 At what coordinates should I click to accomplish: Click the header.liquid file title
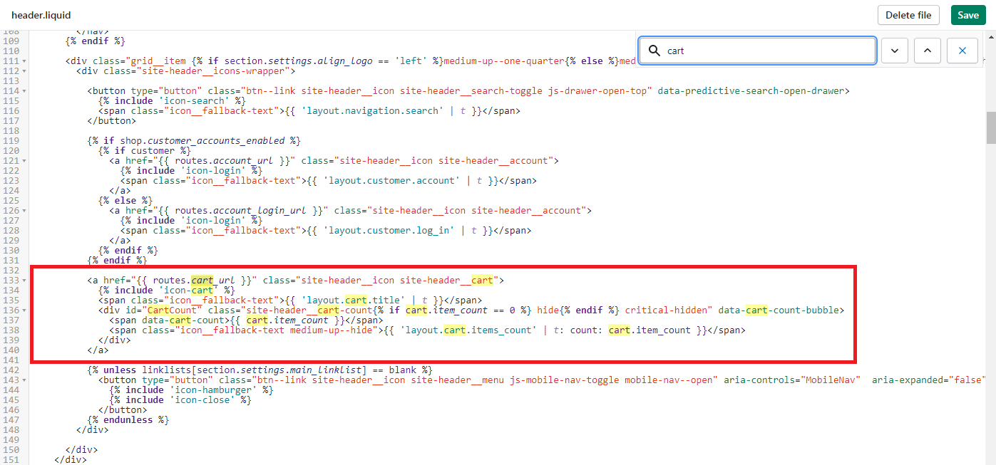(41, 15)
